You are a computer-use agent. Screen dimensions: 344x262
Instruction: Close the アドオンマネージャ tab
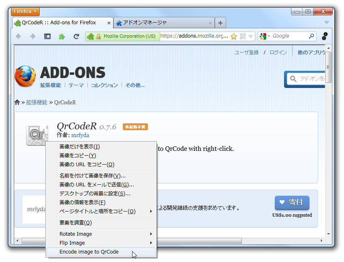pos(210,23)
